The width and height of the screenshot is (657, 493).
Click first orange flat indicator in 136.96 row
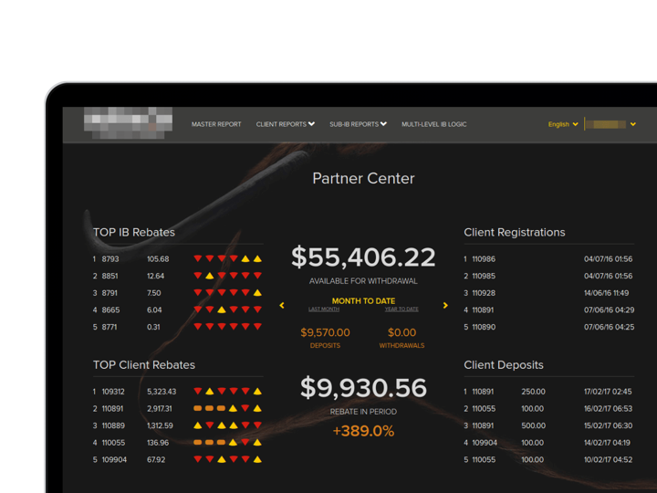[x=198, y=442]
